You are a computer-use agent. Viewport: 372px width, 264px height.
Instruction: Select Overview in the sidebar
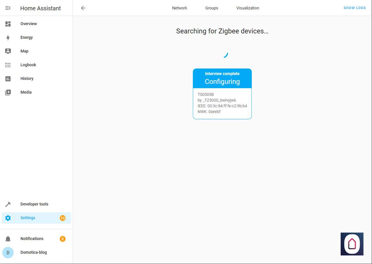[x=36, y=24]
